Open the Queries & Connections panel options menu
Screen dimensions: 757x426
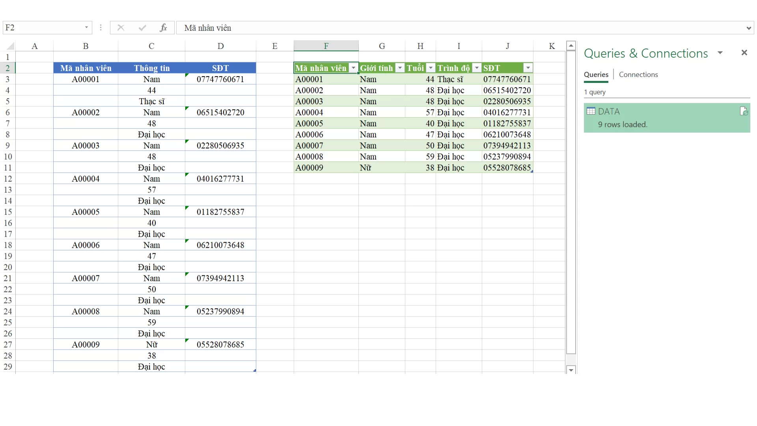click(x=721, y=52)
